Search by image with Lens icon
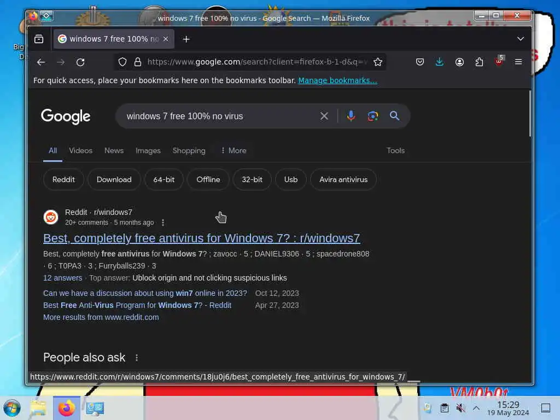The width and height of the screenshot is (560, 420). (x=373, y=116)
